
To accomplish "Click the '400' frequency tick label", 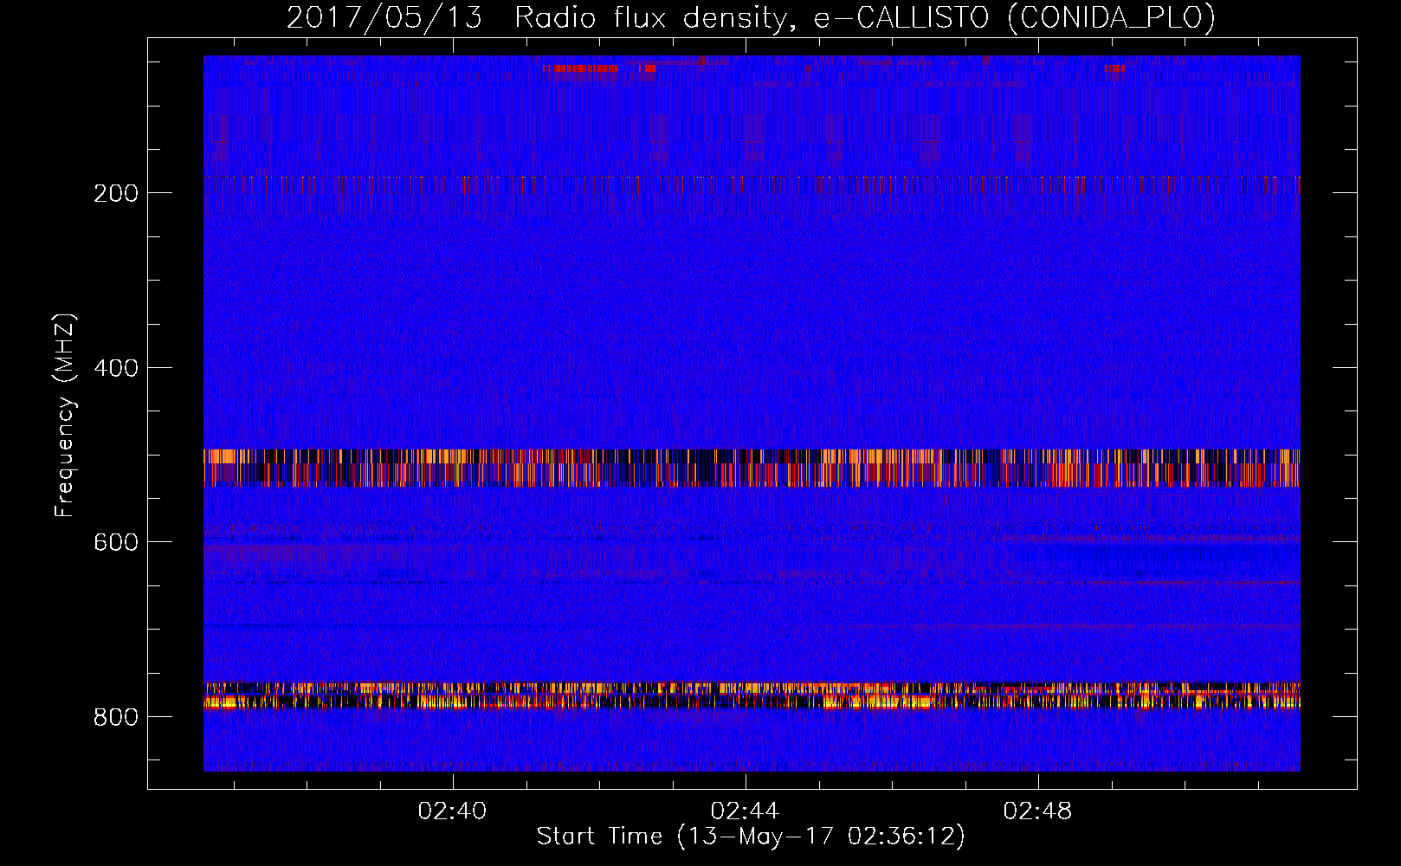I will 116,368.
